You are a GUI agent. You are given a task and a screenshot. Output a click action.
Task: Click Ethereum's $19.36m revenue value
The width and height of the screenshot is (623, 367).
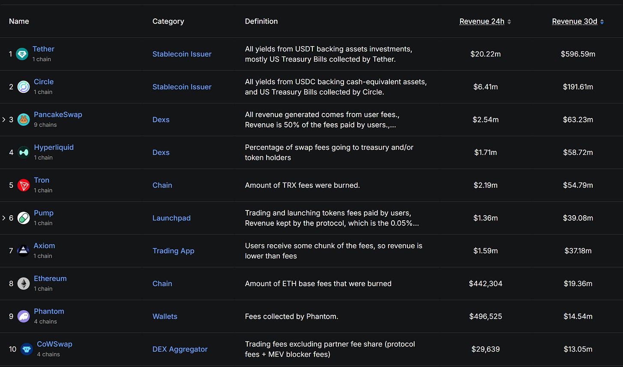(x=578, y=284)
